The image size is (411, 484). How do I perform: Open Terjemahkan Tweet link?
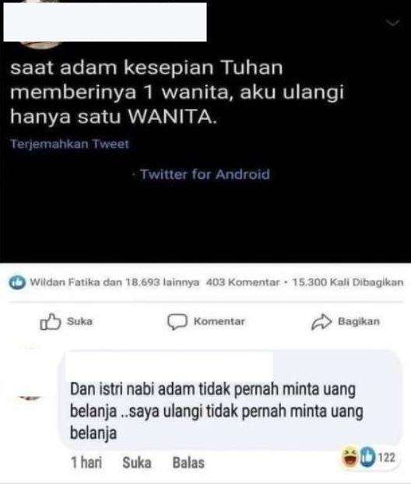coord(69,144)
